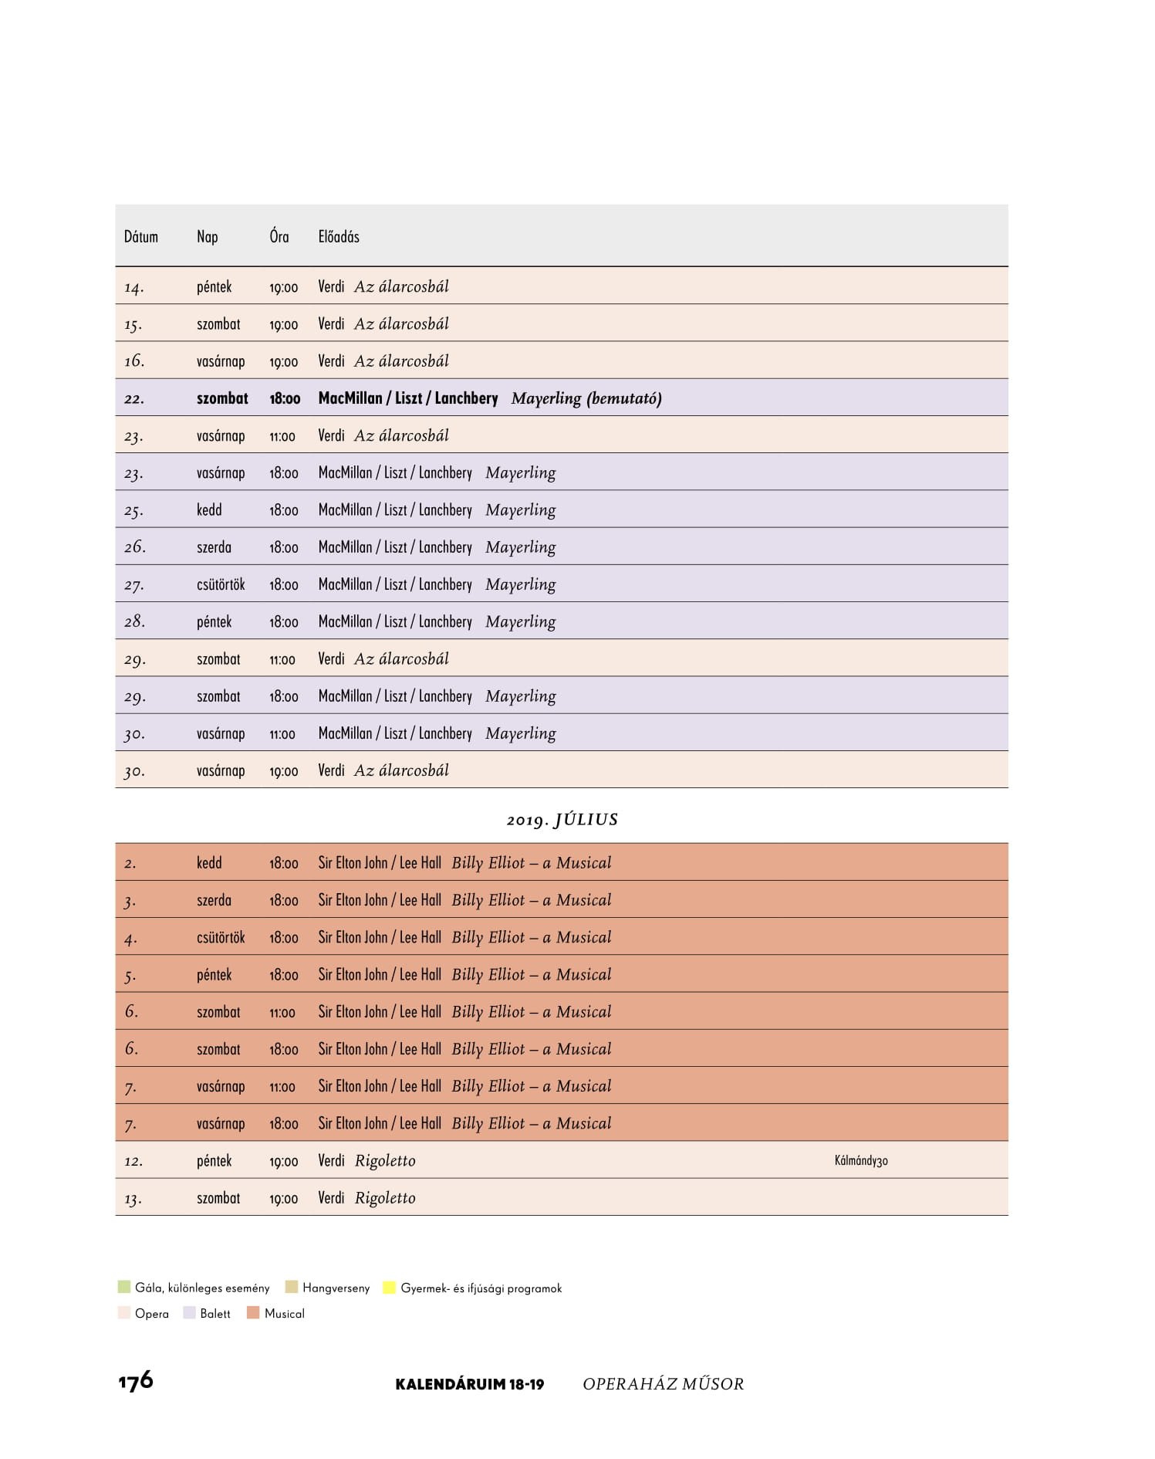1155x1459 pixels.
Task: Click the OPERAHÁZ MŰSOR footer title
Action: tap(664, 1383)
